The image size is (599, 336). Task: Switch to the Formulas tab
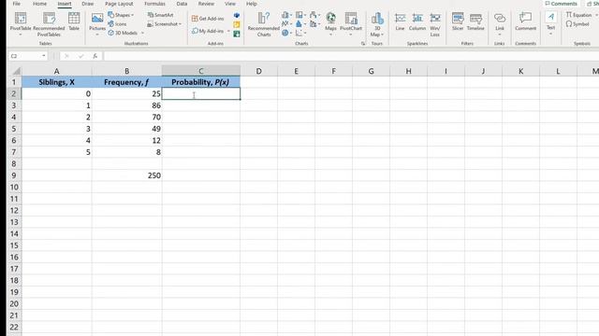click(154, 4)
